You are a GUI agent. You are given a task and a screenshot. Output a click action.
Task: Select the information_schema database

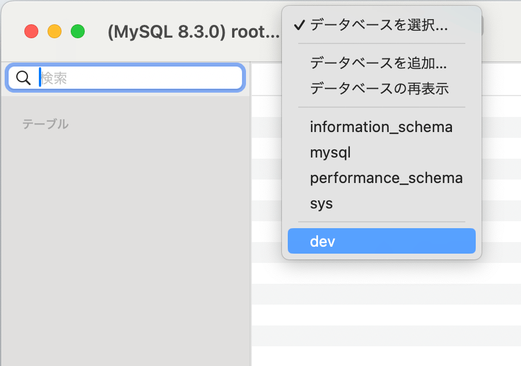[x=381, y=127]
